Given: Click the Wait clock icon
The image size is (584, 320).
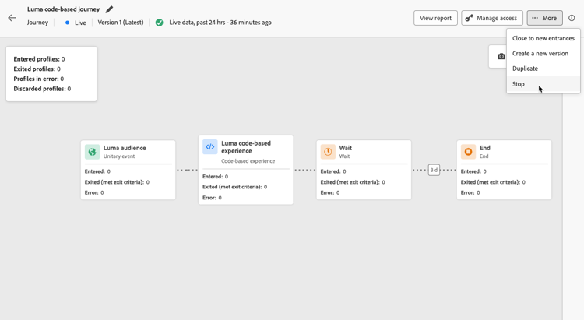Looking at the screenshot, I should click(328, 152).
